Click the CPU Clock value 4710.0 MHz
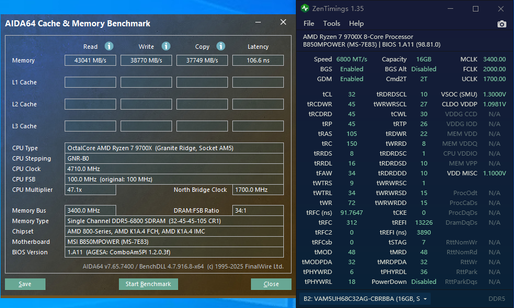Screen dimensions: 514x308 (x=174, y=169)
